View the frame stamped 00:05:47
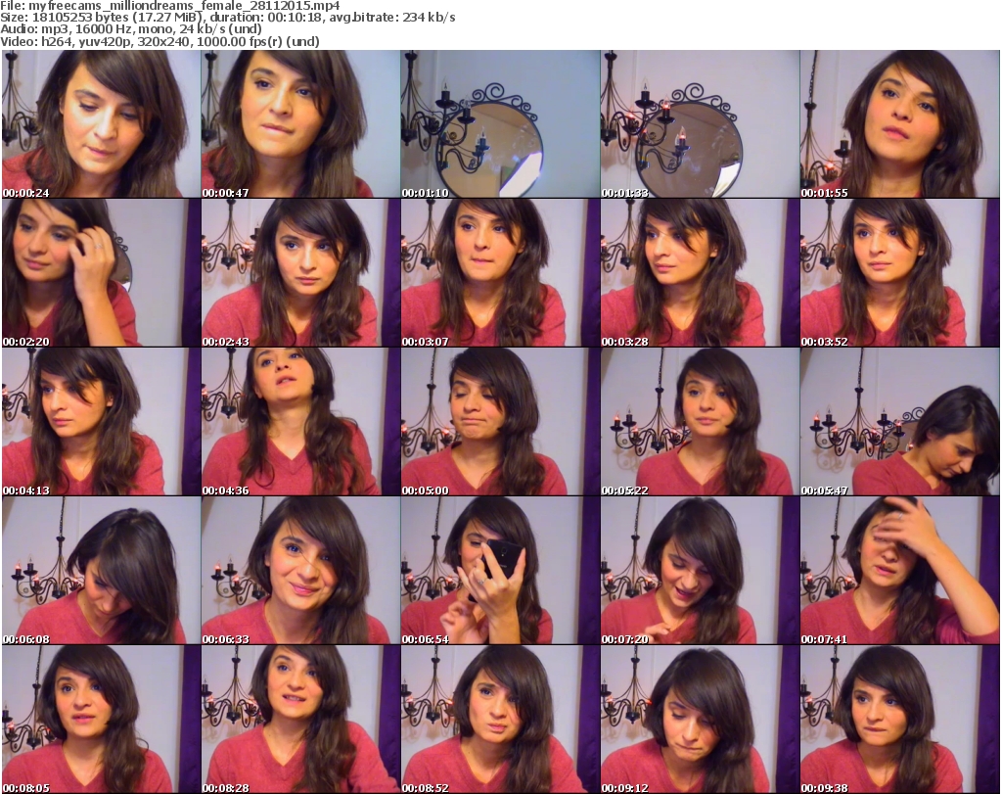Viewport: 1002px width, 794px height. (x=899, y=422)
